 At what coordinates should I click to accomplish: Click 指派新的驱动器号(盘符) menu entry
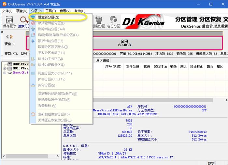(x=61, y=94)
